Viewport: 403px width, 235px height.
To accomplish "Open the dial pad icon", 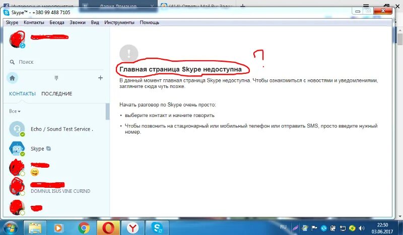I will [56, 78].
